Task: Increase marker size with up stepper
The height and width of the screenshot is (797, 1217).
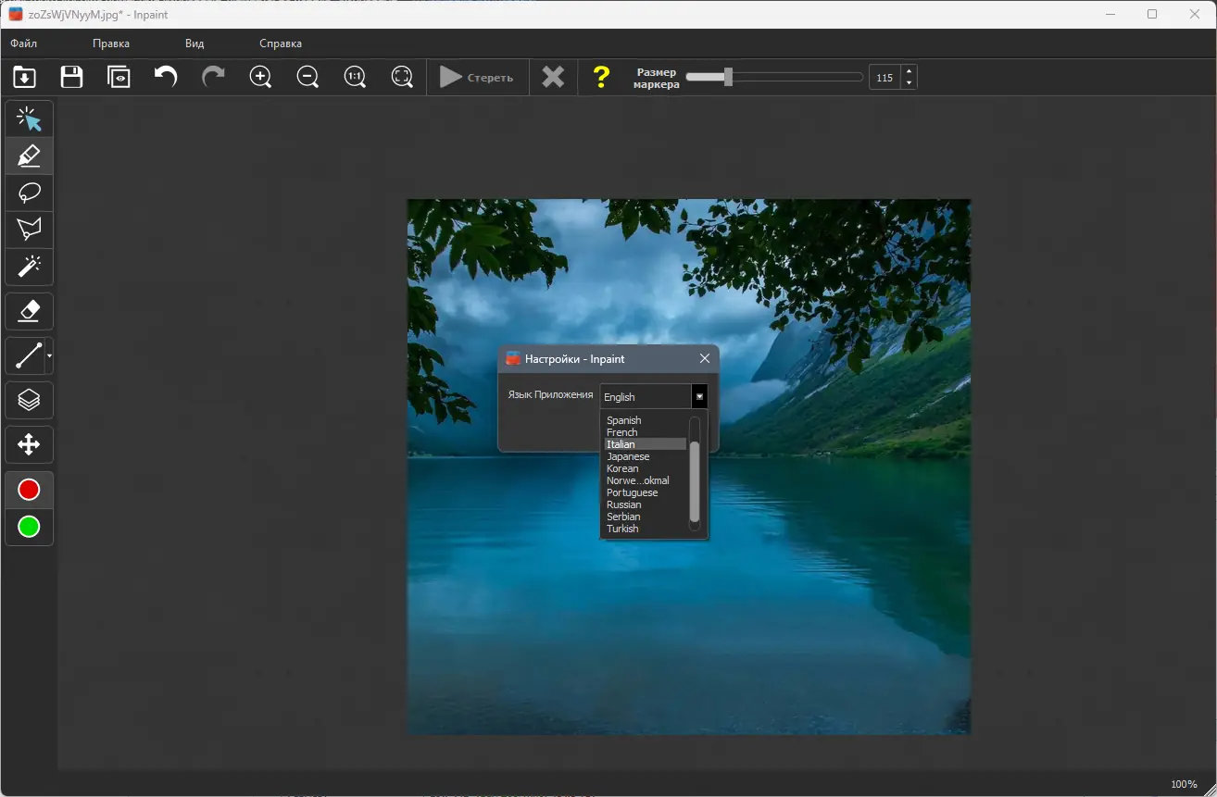Action: (909, 71)
